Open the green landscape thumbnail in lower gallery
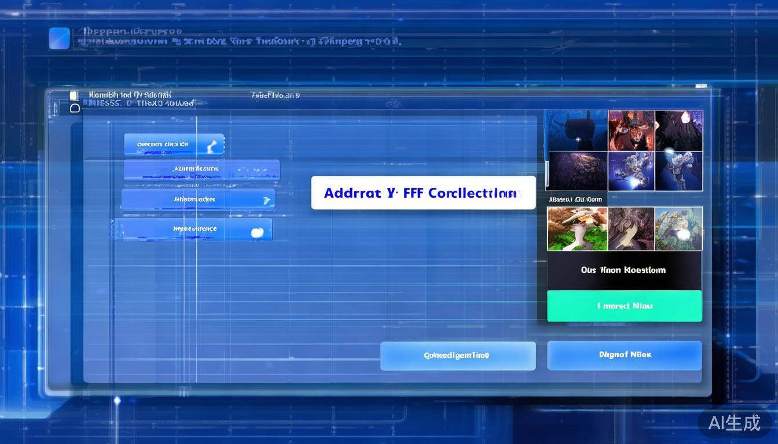 coord(577,229)
